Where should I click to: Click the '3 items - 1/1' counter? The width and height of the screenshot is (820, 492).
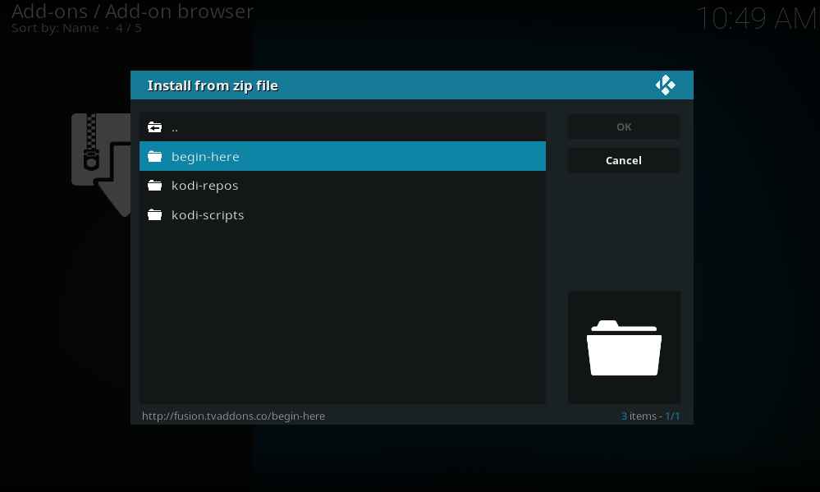(650, 416)
